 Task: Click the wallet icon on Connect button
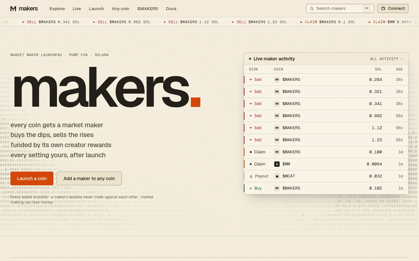(383, 8)
